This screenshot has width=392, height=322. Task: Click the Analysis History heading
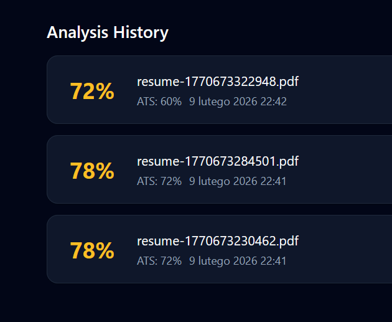[x=107, y=33]
